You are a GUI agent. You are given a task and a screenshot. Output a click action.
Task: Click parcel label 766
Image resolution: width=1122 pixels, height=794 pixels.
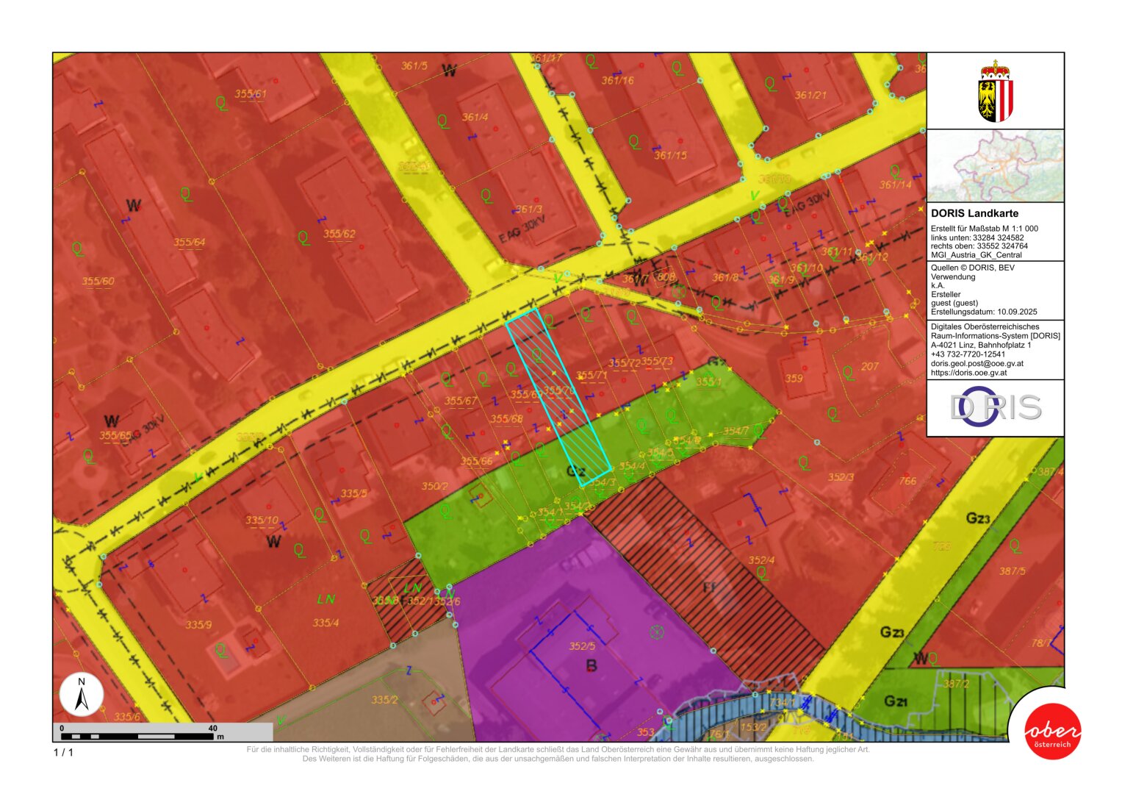coord(908,480)
